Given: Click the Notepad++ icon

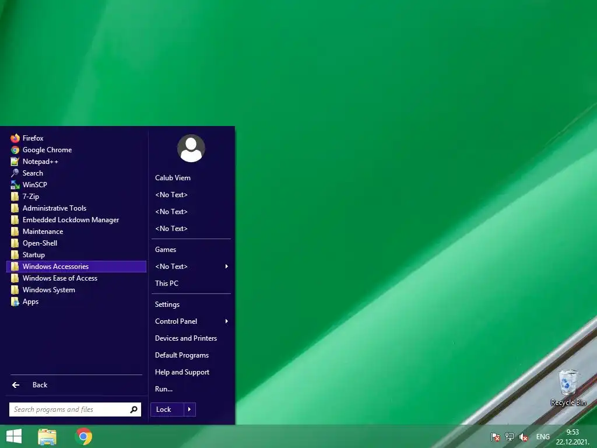Looking at the screenshot, I should tap(15, 162).
